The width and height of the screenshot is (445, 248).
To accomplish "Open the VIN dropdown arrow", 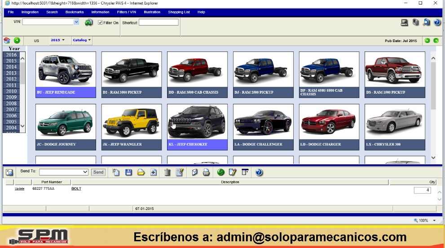I will pyautogui.click(x=76, y=22).
